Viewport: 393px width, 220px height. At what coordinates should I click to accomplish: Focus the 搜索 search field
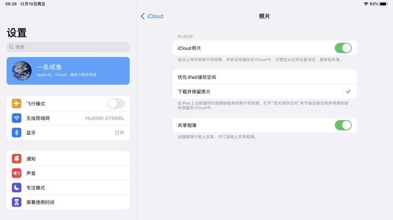pos(68,47)
